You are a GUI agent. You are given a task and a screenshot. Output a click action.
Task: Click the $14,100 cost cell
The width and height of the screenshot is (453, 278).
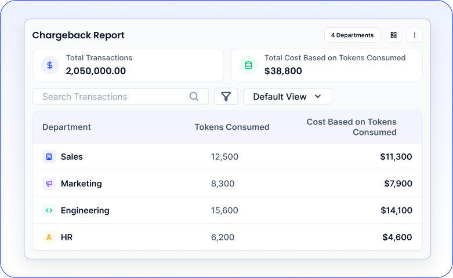point(396,210)
